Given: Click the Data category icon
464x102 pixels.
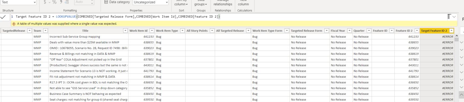Looking at the screenshot, I should (106, 2).
